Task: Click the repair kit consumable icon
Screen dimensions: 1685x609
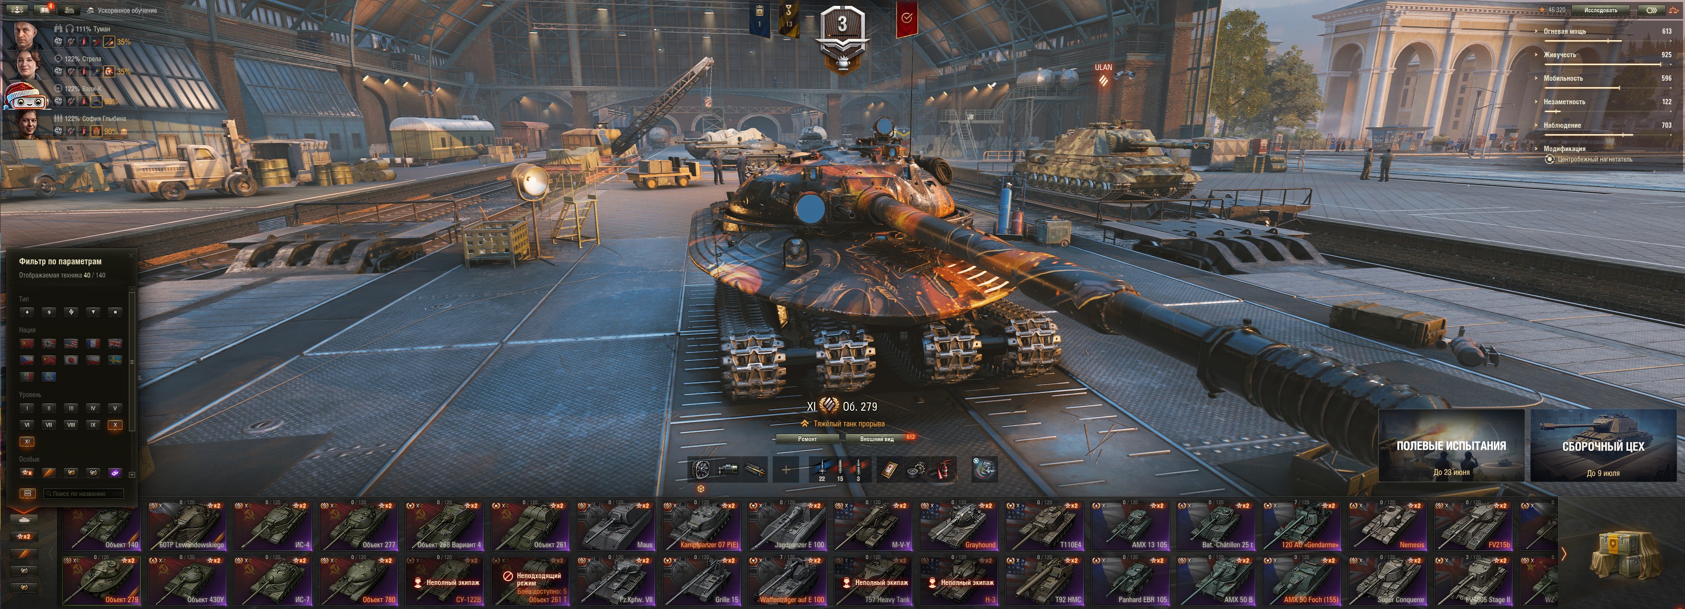Action: pos(916,470)
